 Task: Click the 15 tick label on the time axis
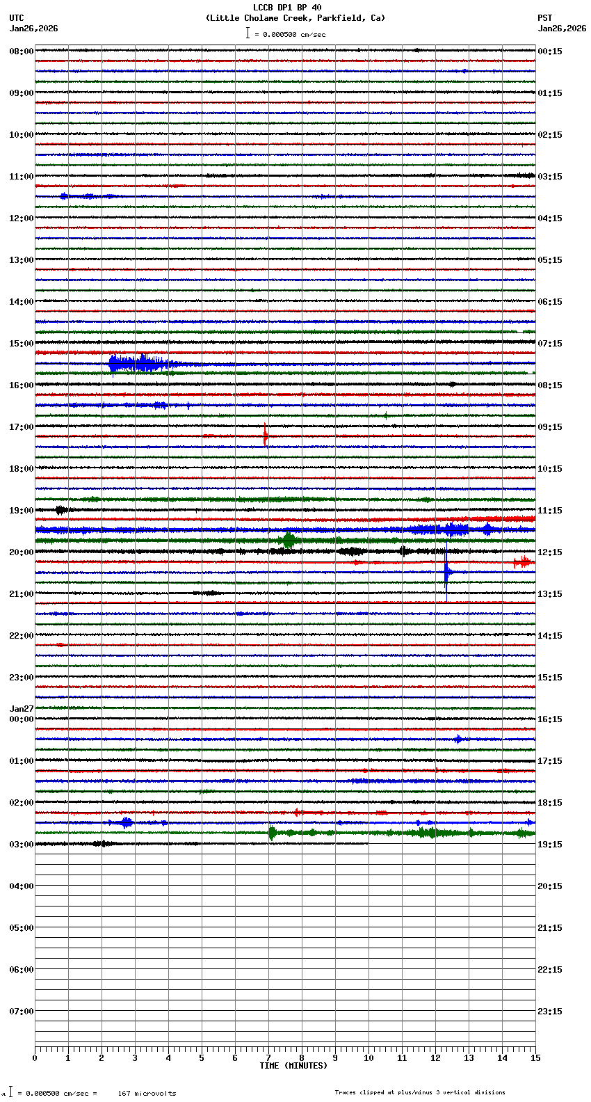point(535,1058)
